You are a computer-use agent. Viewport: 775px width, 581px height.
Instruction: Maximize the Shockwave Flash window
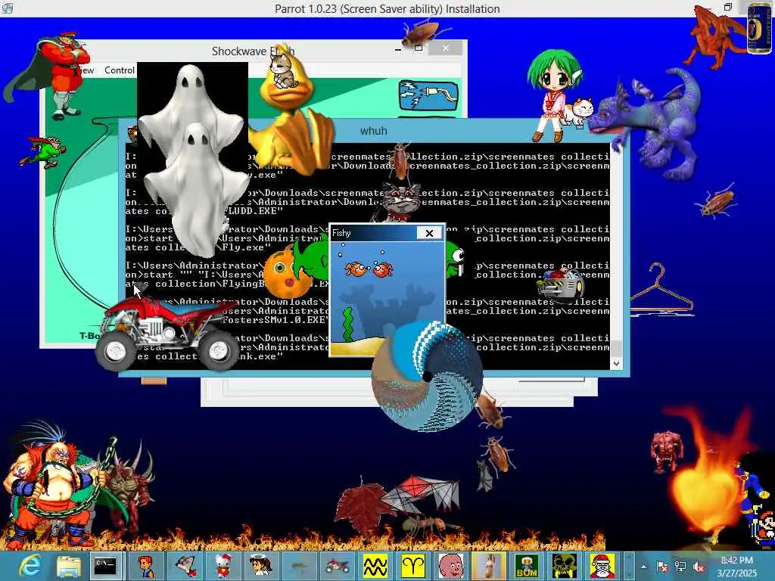(419, 48)
